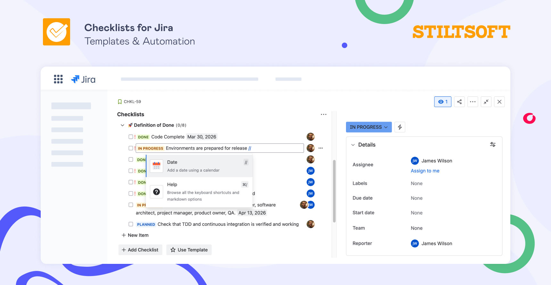Click the avatar on the PLANNED TDD item
Image resolution: width=551 pixels, height=285 pixels.
310,224
